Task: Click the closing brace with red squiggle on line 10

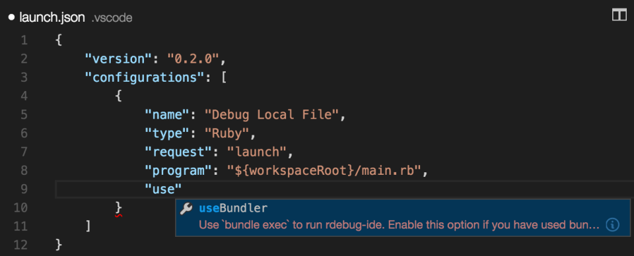Action: click(x=118, y=208)
